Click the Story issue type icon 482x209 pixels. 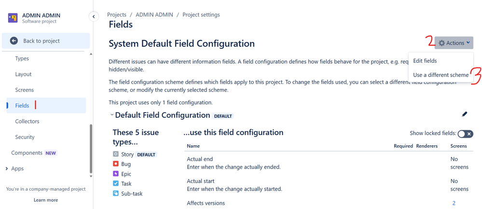(x=116, y=154)
